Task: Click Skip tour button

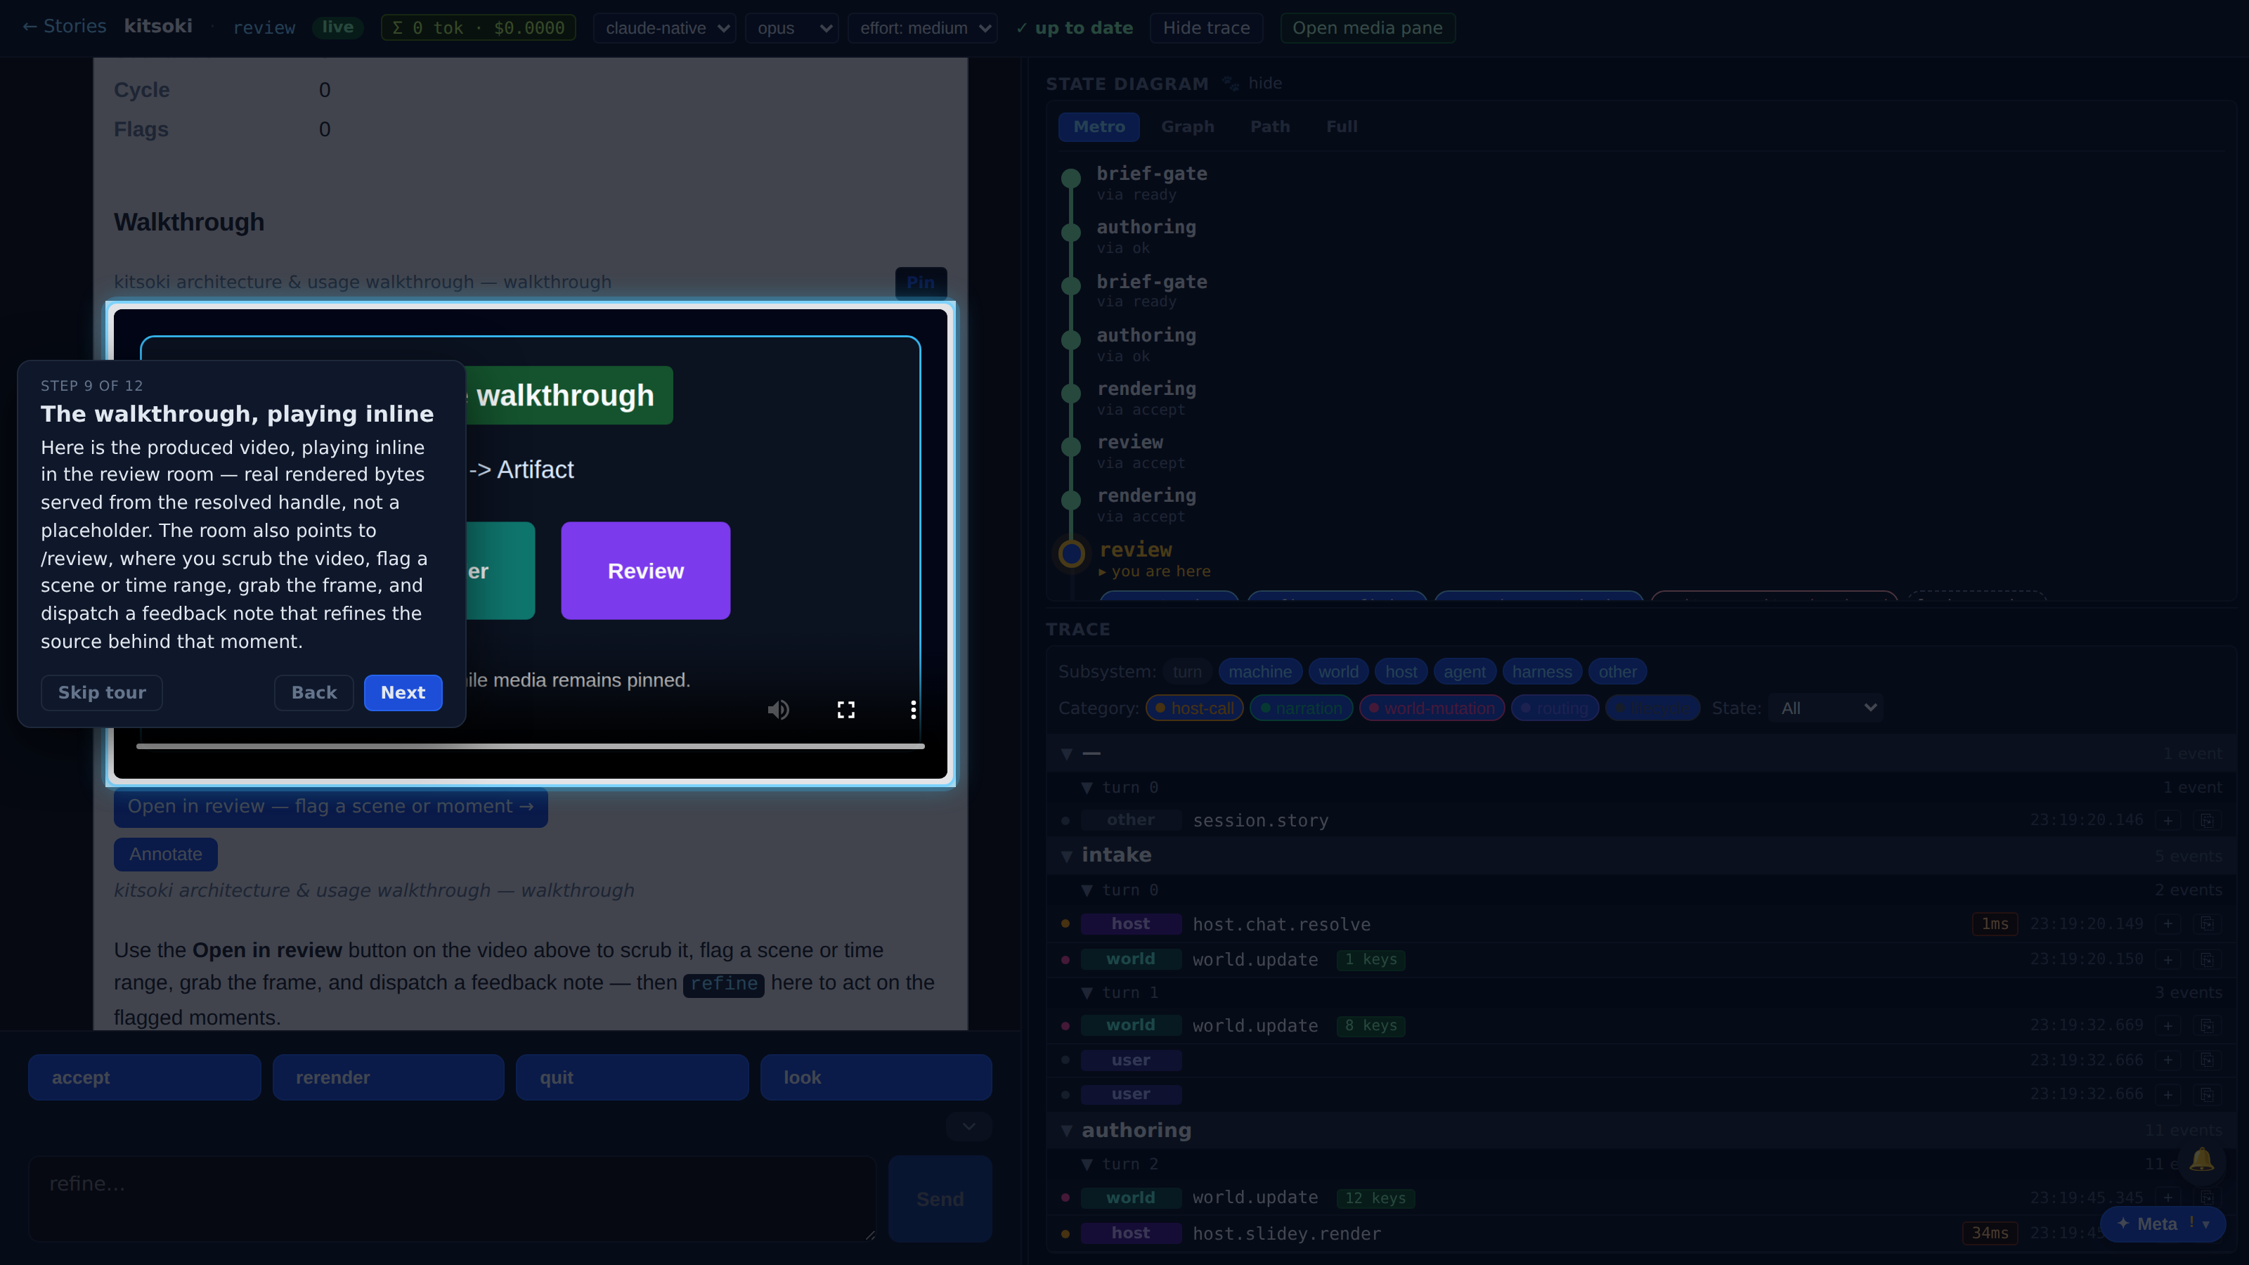Action: [x=101, y=692]
